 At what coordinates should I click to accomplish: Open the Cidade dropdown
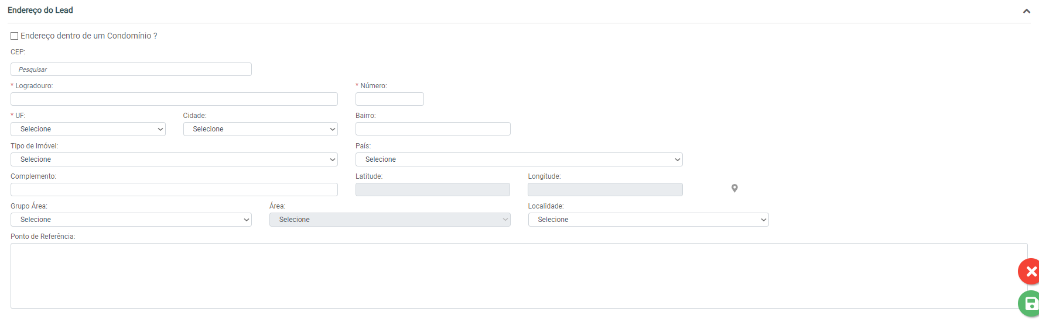coord(260,129)
